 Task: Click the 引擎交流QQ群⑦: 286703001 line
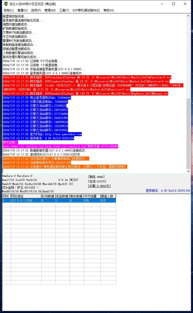35,130
